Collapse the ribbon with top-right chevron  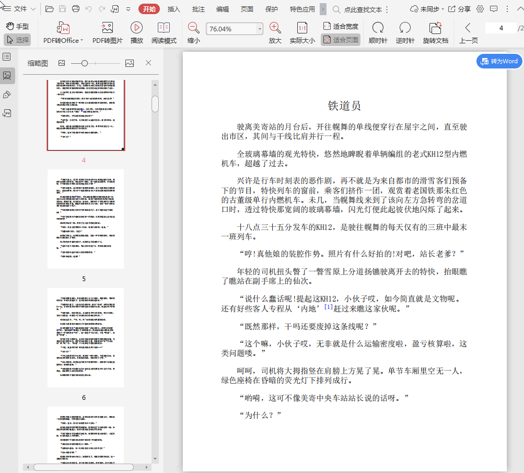[520, 9]
